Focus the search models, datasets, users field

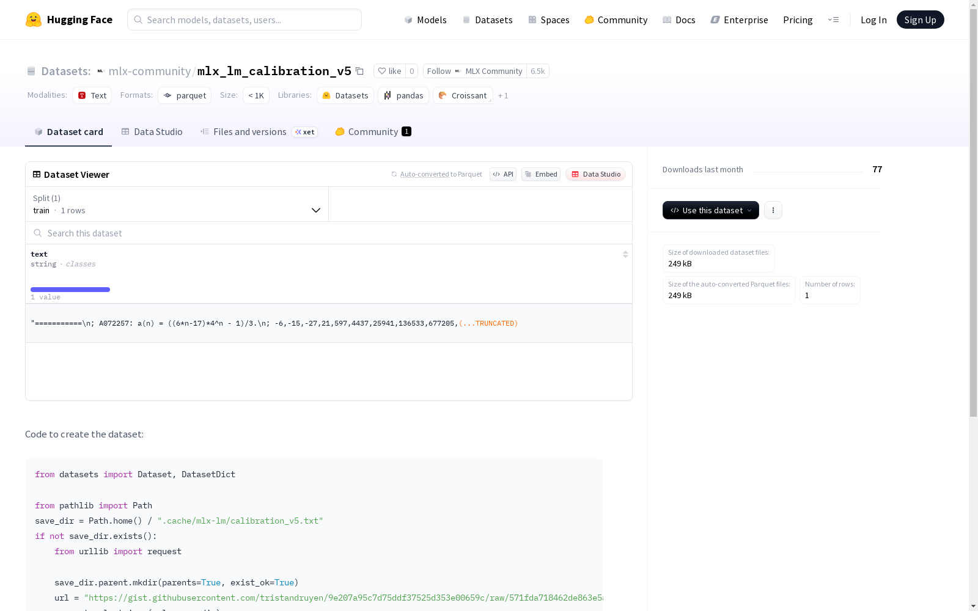coord(244,20)
